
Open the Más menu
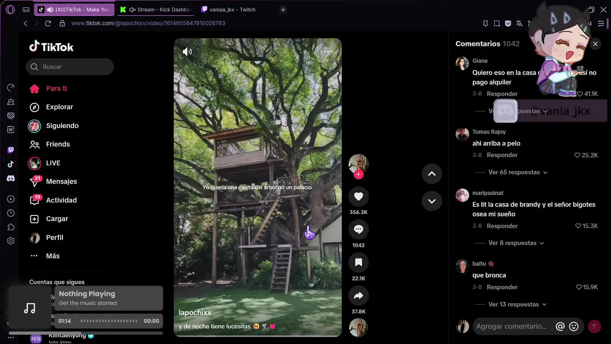tap(45, 256)
